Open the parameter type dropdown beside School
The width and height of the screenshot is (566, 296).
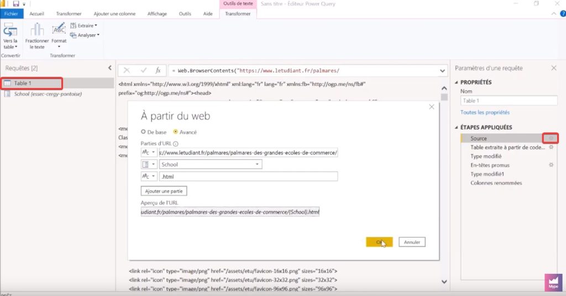pyautogui.click(x=149, y=164)
